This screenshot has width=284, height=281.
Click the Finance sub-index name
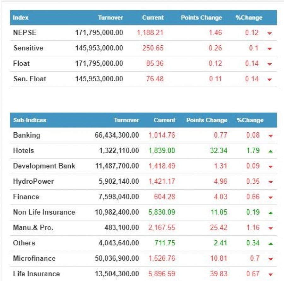click(x=26, y=197)
